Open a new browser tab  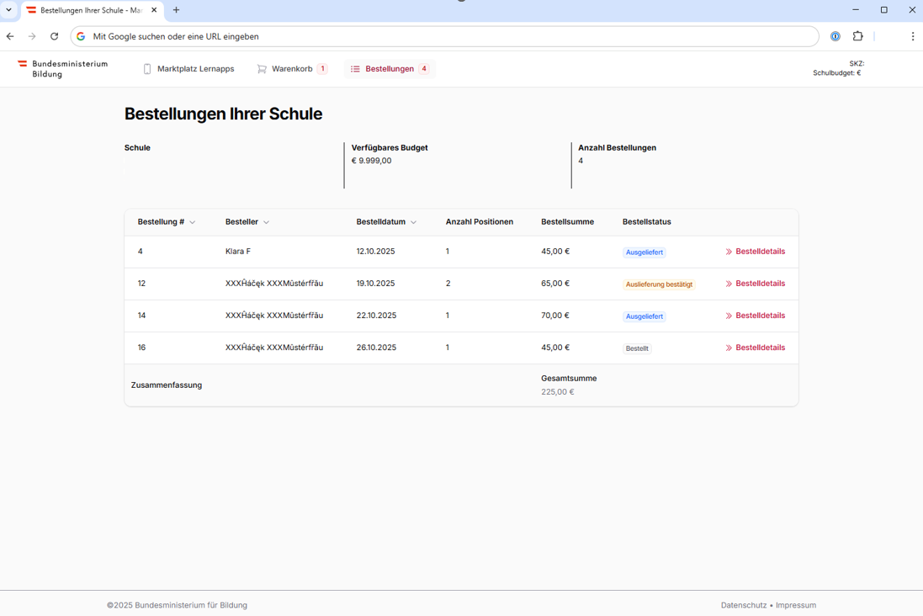point(176,10)
